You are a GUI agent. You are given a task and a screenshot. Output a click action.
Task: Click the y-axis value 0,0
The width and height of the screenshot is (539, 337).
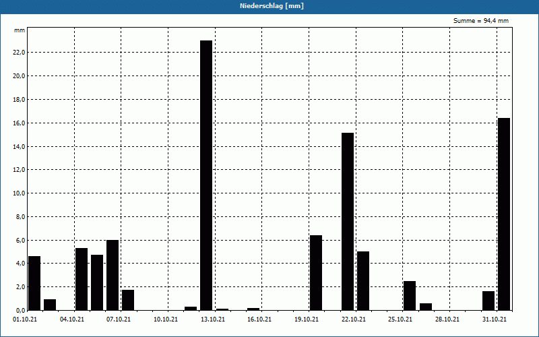click(20, 311)
